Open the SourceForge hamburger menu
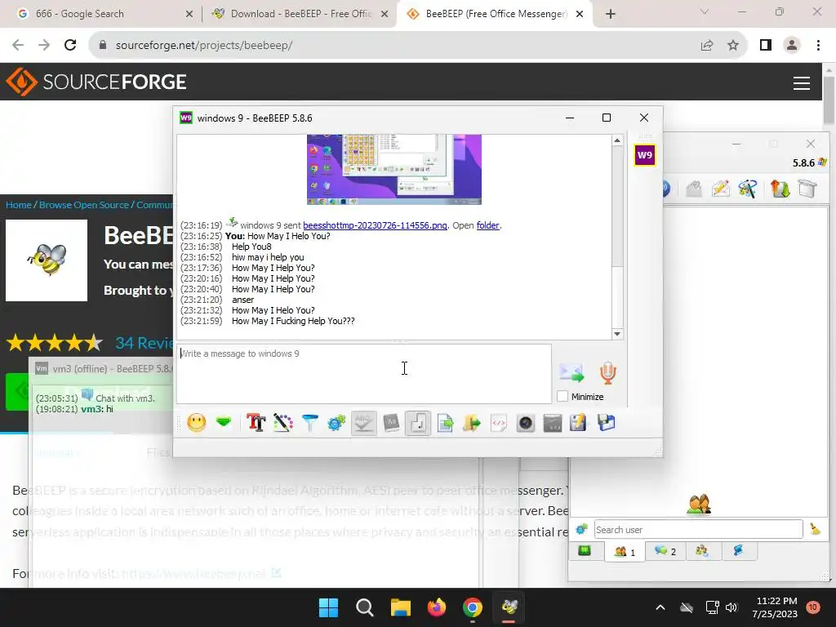Screen dimensions: 836x627 point(802,82)
